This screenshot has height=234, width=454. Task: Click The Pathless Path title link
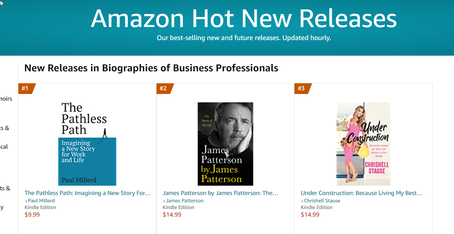click(88, 193)
